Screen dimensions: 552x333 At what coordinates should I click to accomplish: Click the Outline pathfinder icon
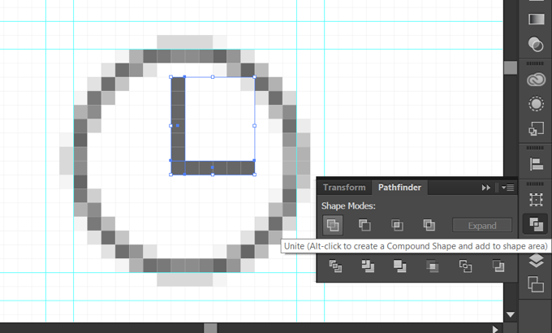pyautogui.click(x=465, y=266)
